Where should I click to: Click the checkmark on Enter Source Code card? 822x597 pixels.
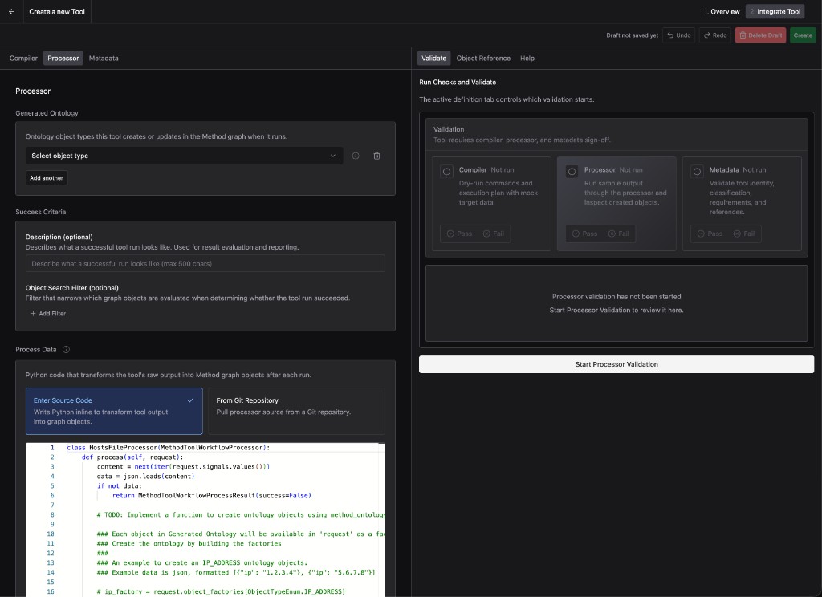pos(190,400)
